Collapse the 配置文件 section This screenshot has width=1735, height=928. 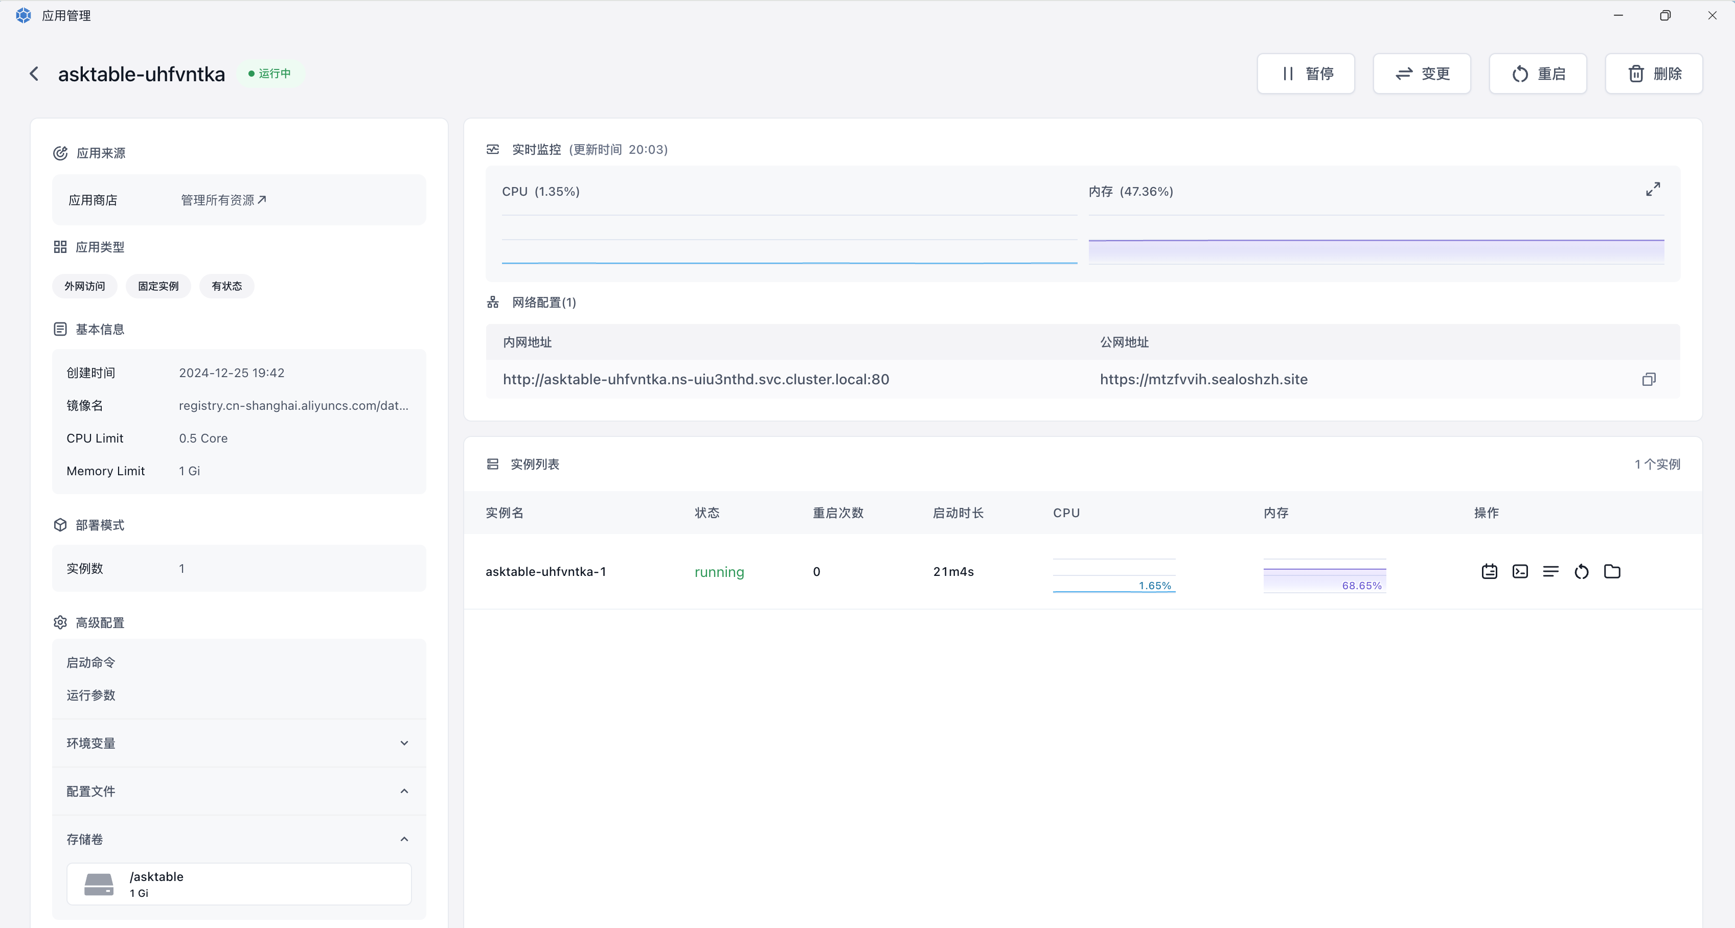point(404,791)
